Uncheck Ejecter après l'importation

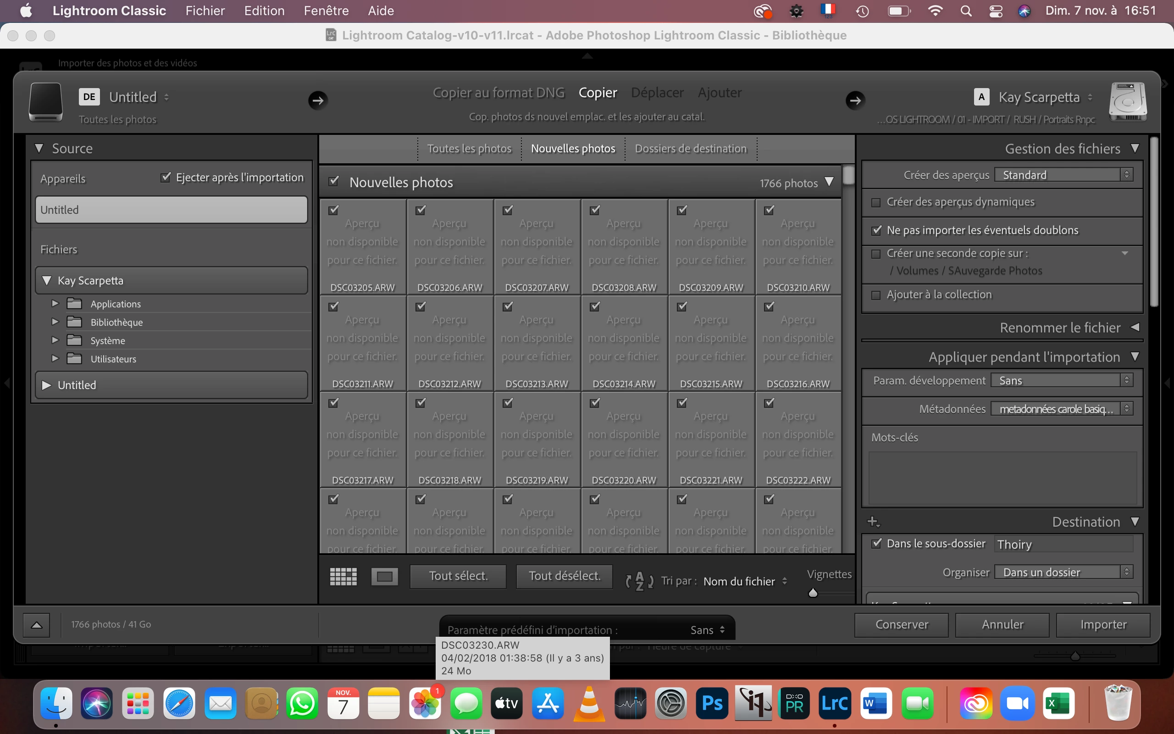tap(166, 177)
